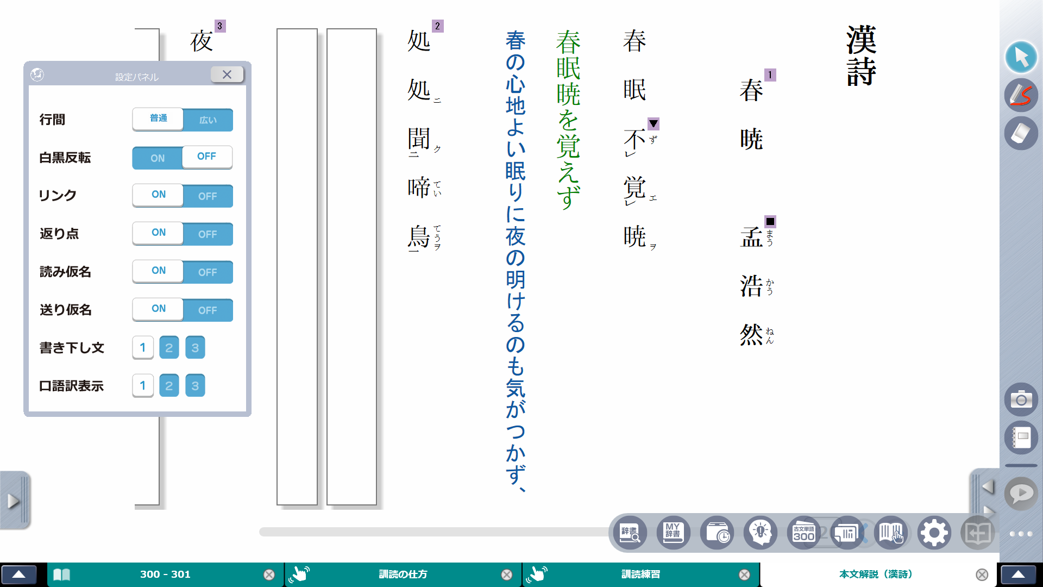This screenshot has height=587, width=1043.
Task: Open the 古文単語300 vocabulary list
Action: [x=803, y=533]
